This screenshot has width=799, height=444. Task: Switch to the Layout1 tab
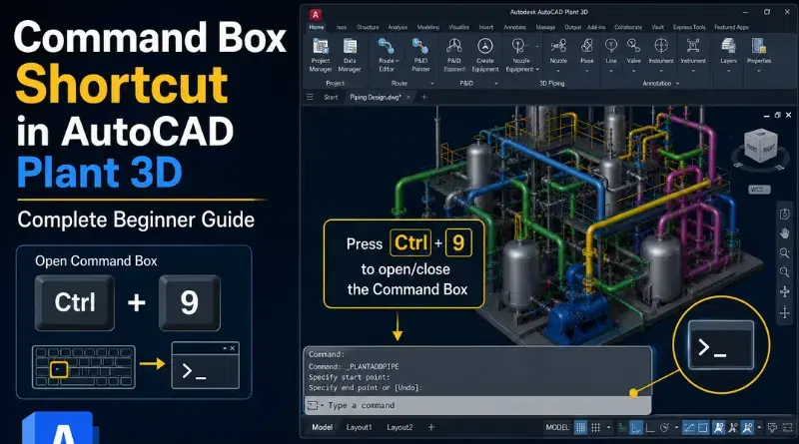point(360,427)
